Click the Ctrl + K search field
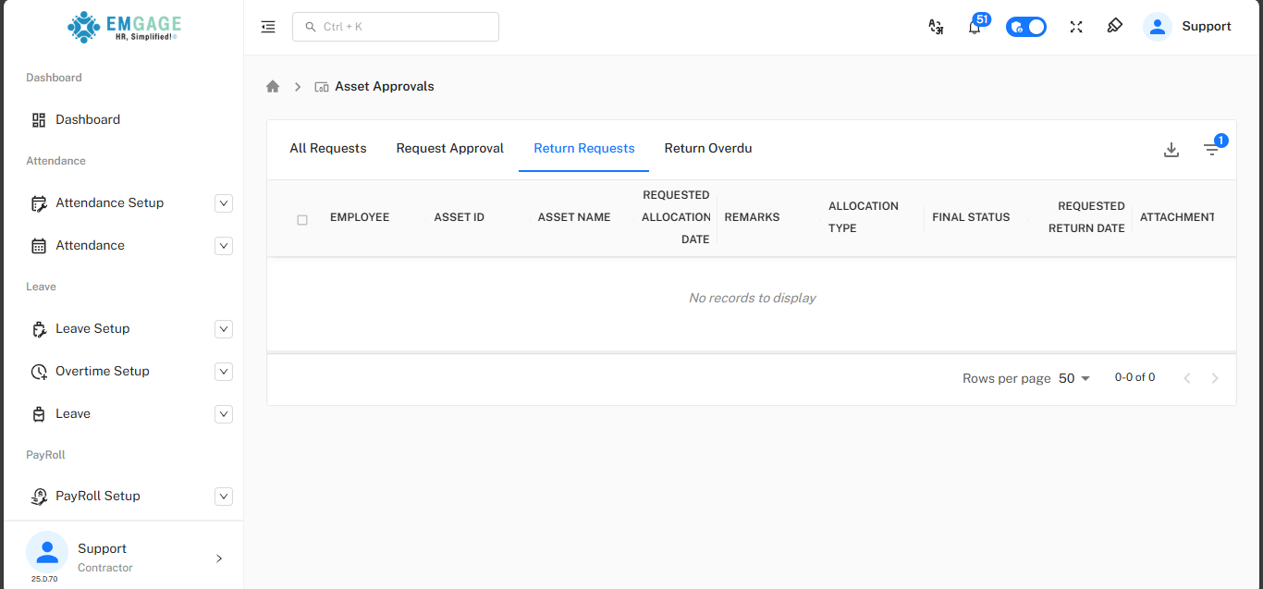 [x=396, y=27]
